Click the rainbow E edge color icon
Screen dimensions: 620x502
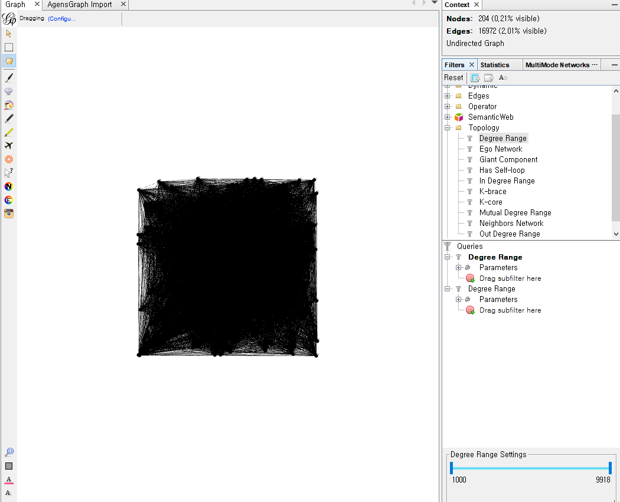[9, 200]
